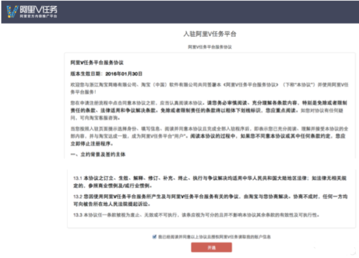Click the header tagline 阿里官方内容推广平台

(39, 16)
